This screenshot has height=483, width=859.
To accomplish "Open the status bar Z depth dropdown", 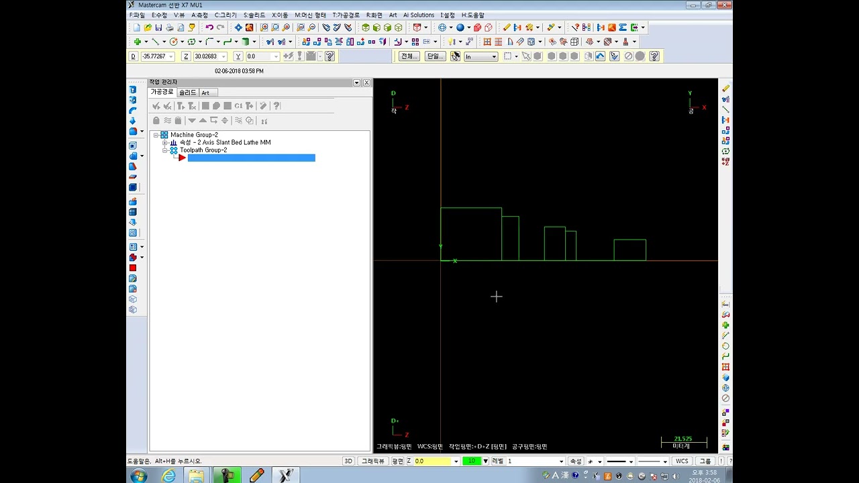I will (x=456, y=462).
